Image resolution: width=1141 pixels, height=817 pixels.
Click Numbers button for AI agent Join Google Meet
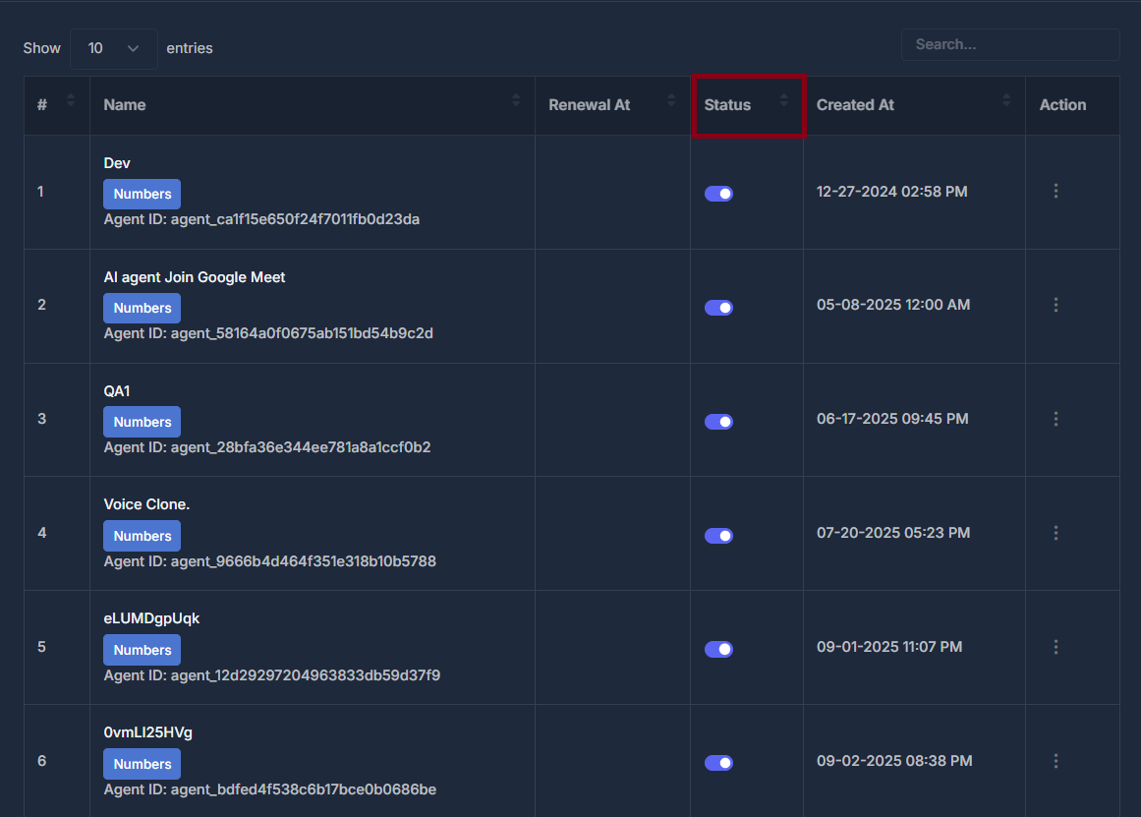[142, 308]
